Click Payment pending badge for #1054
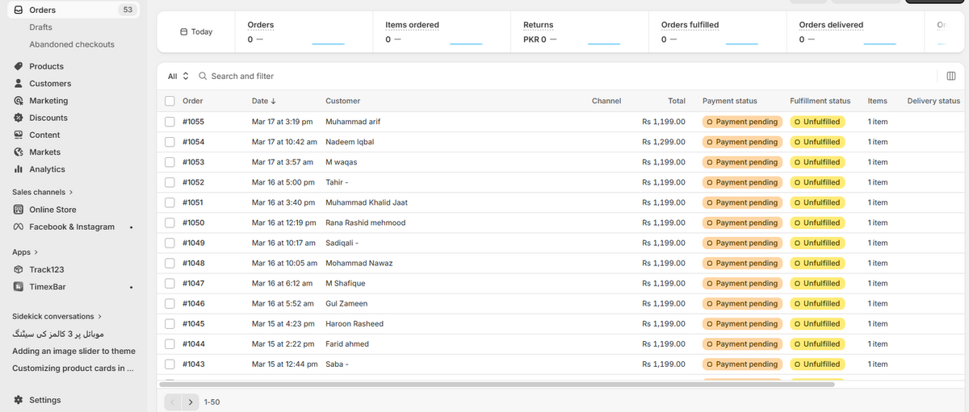The width and height of the screenshot is (969, 412). [742, 142]
